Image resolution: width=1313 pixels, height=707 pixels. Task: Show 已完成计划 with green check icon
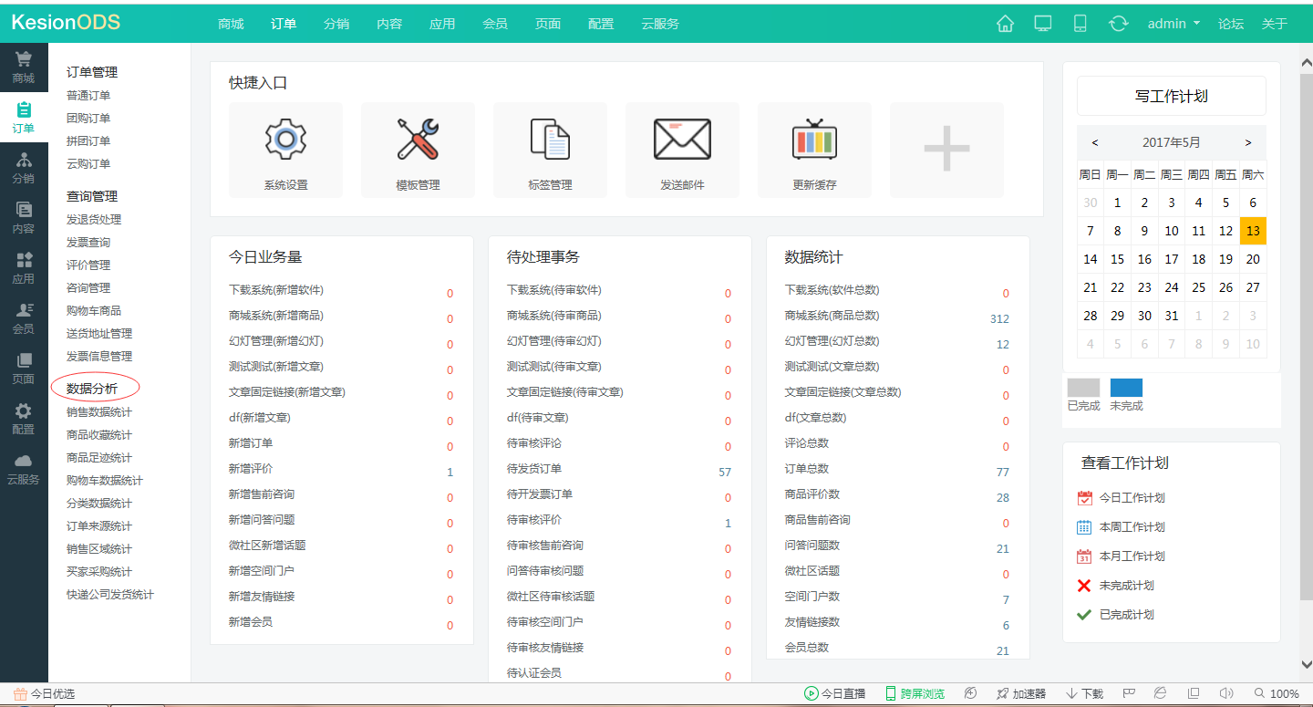(1084, 615)
